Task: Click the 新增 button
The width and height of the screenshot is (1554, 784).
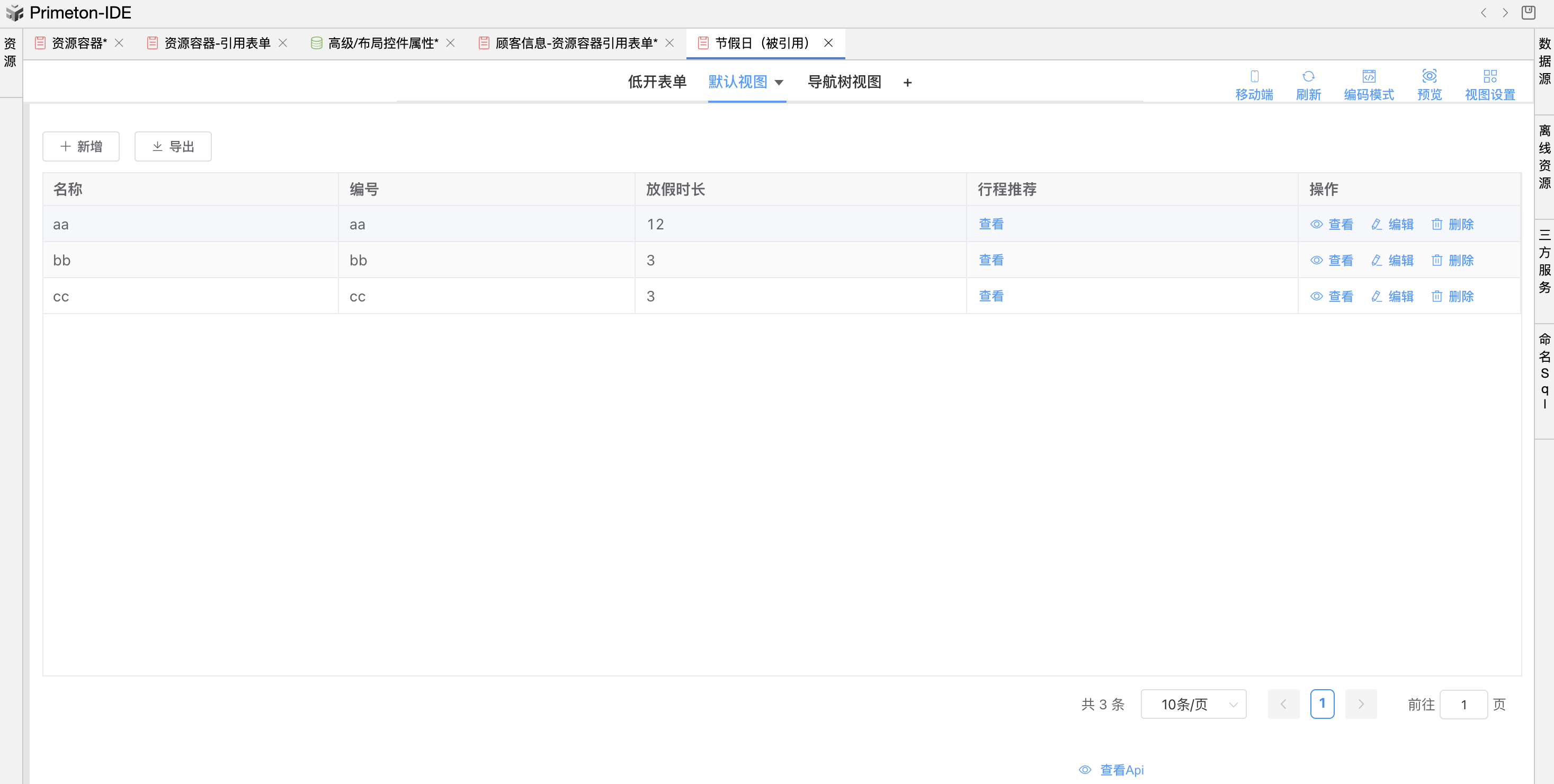Action: tap(81, 147)
